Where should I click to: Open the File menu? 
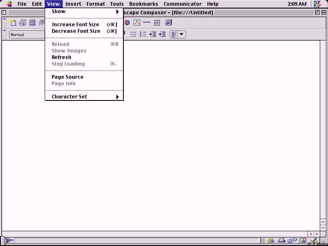[22, 4]
